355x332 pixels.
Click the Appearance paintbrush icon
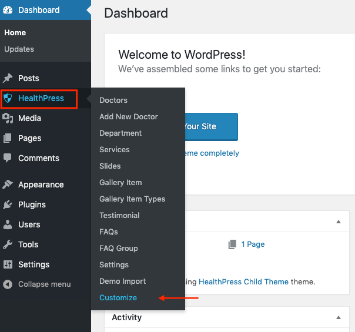pos(8,185)
